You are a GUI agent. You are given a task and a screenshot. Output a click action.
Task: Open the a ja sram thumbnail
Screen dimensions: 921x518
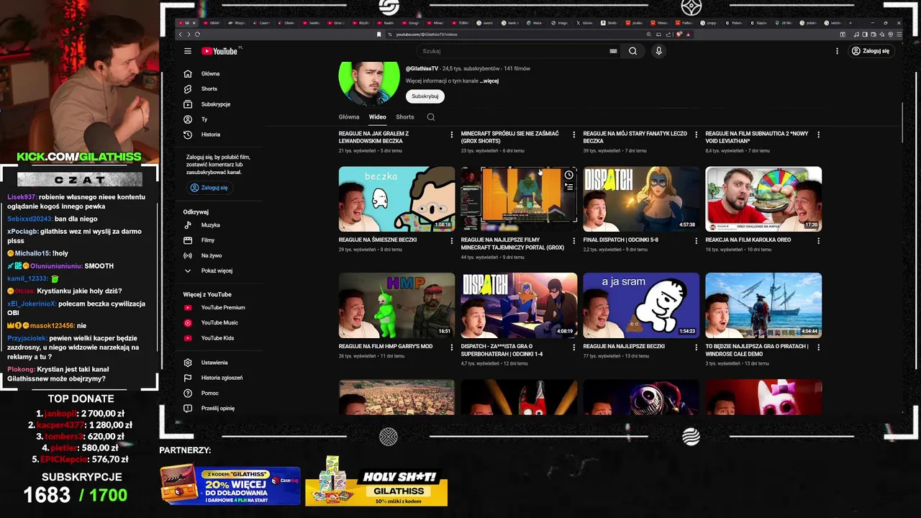tap(641, 305)
